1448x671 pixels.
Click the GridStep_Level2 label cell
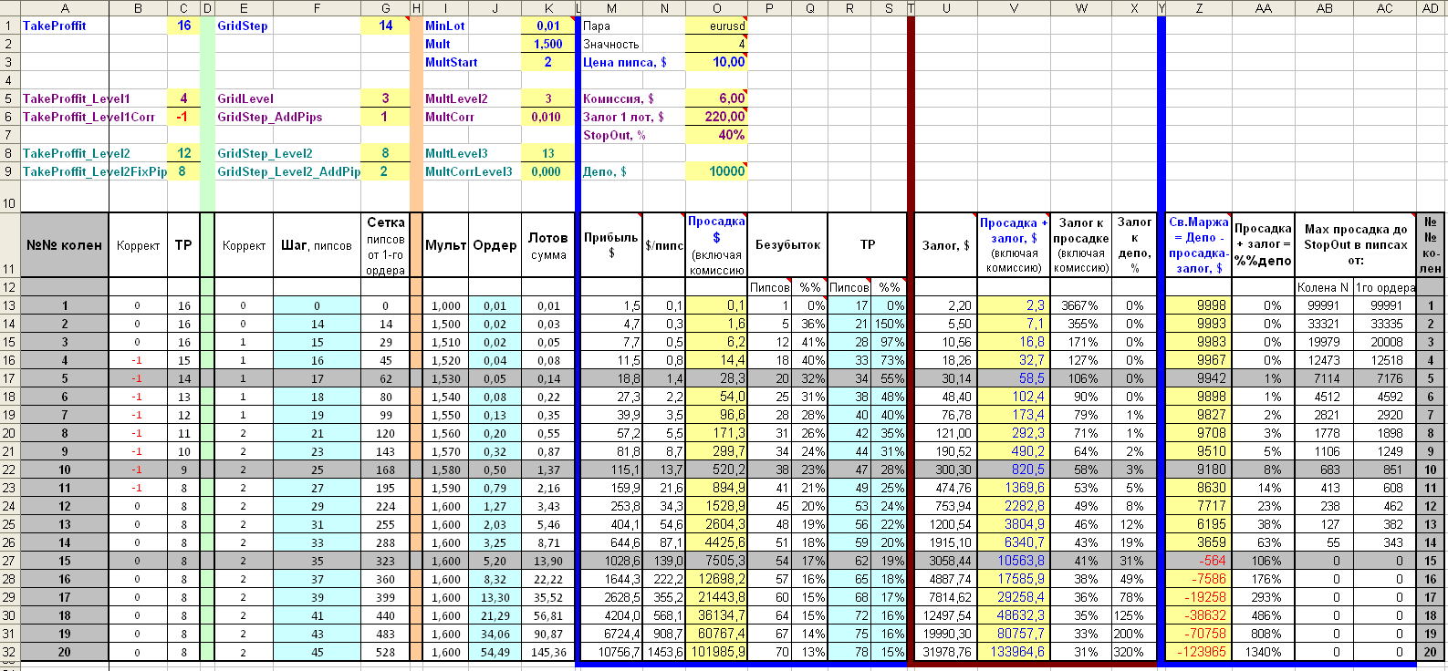coord(287,153)
